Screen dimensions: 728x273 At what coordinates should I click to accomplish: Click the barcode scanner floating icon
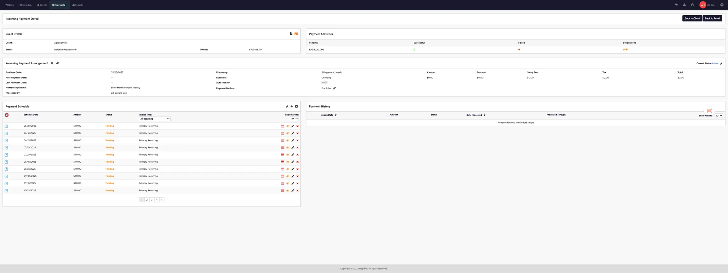[709, 111]
